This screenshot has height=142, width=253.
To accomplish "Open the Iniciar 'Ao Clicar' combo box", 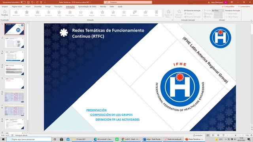I will pos(218,11).
